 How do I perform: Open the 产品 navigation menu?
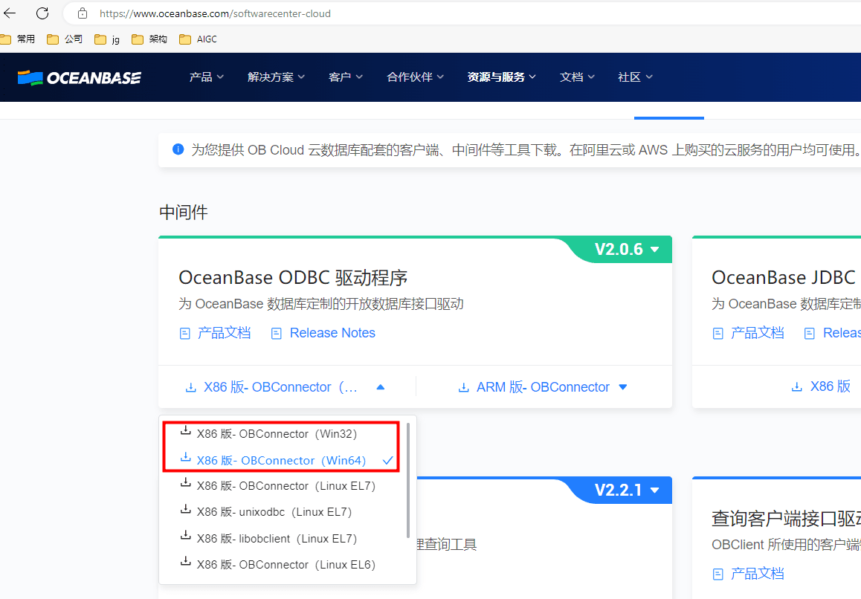(x=207, y=77)
